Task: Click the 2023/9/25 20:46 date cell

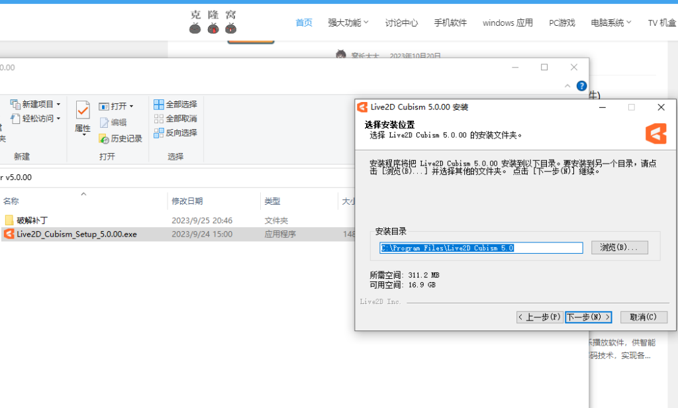Action: point(202,220)
